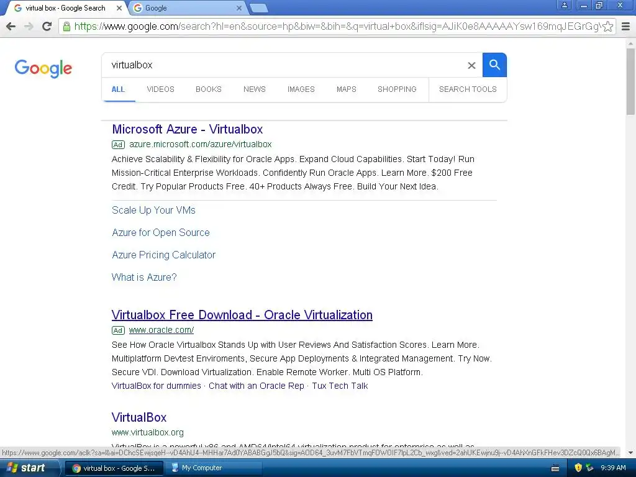Click the Google logo
Viewport: 636px width, 477px height.
point(43,68)
